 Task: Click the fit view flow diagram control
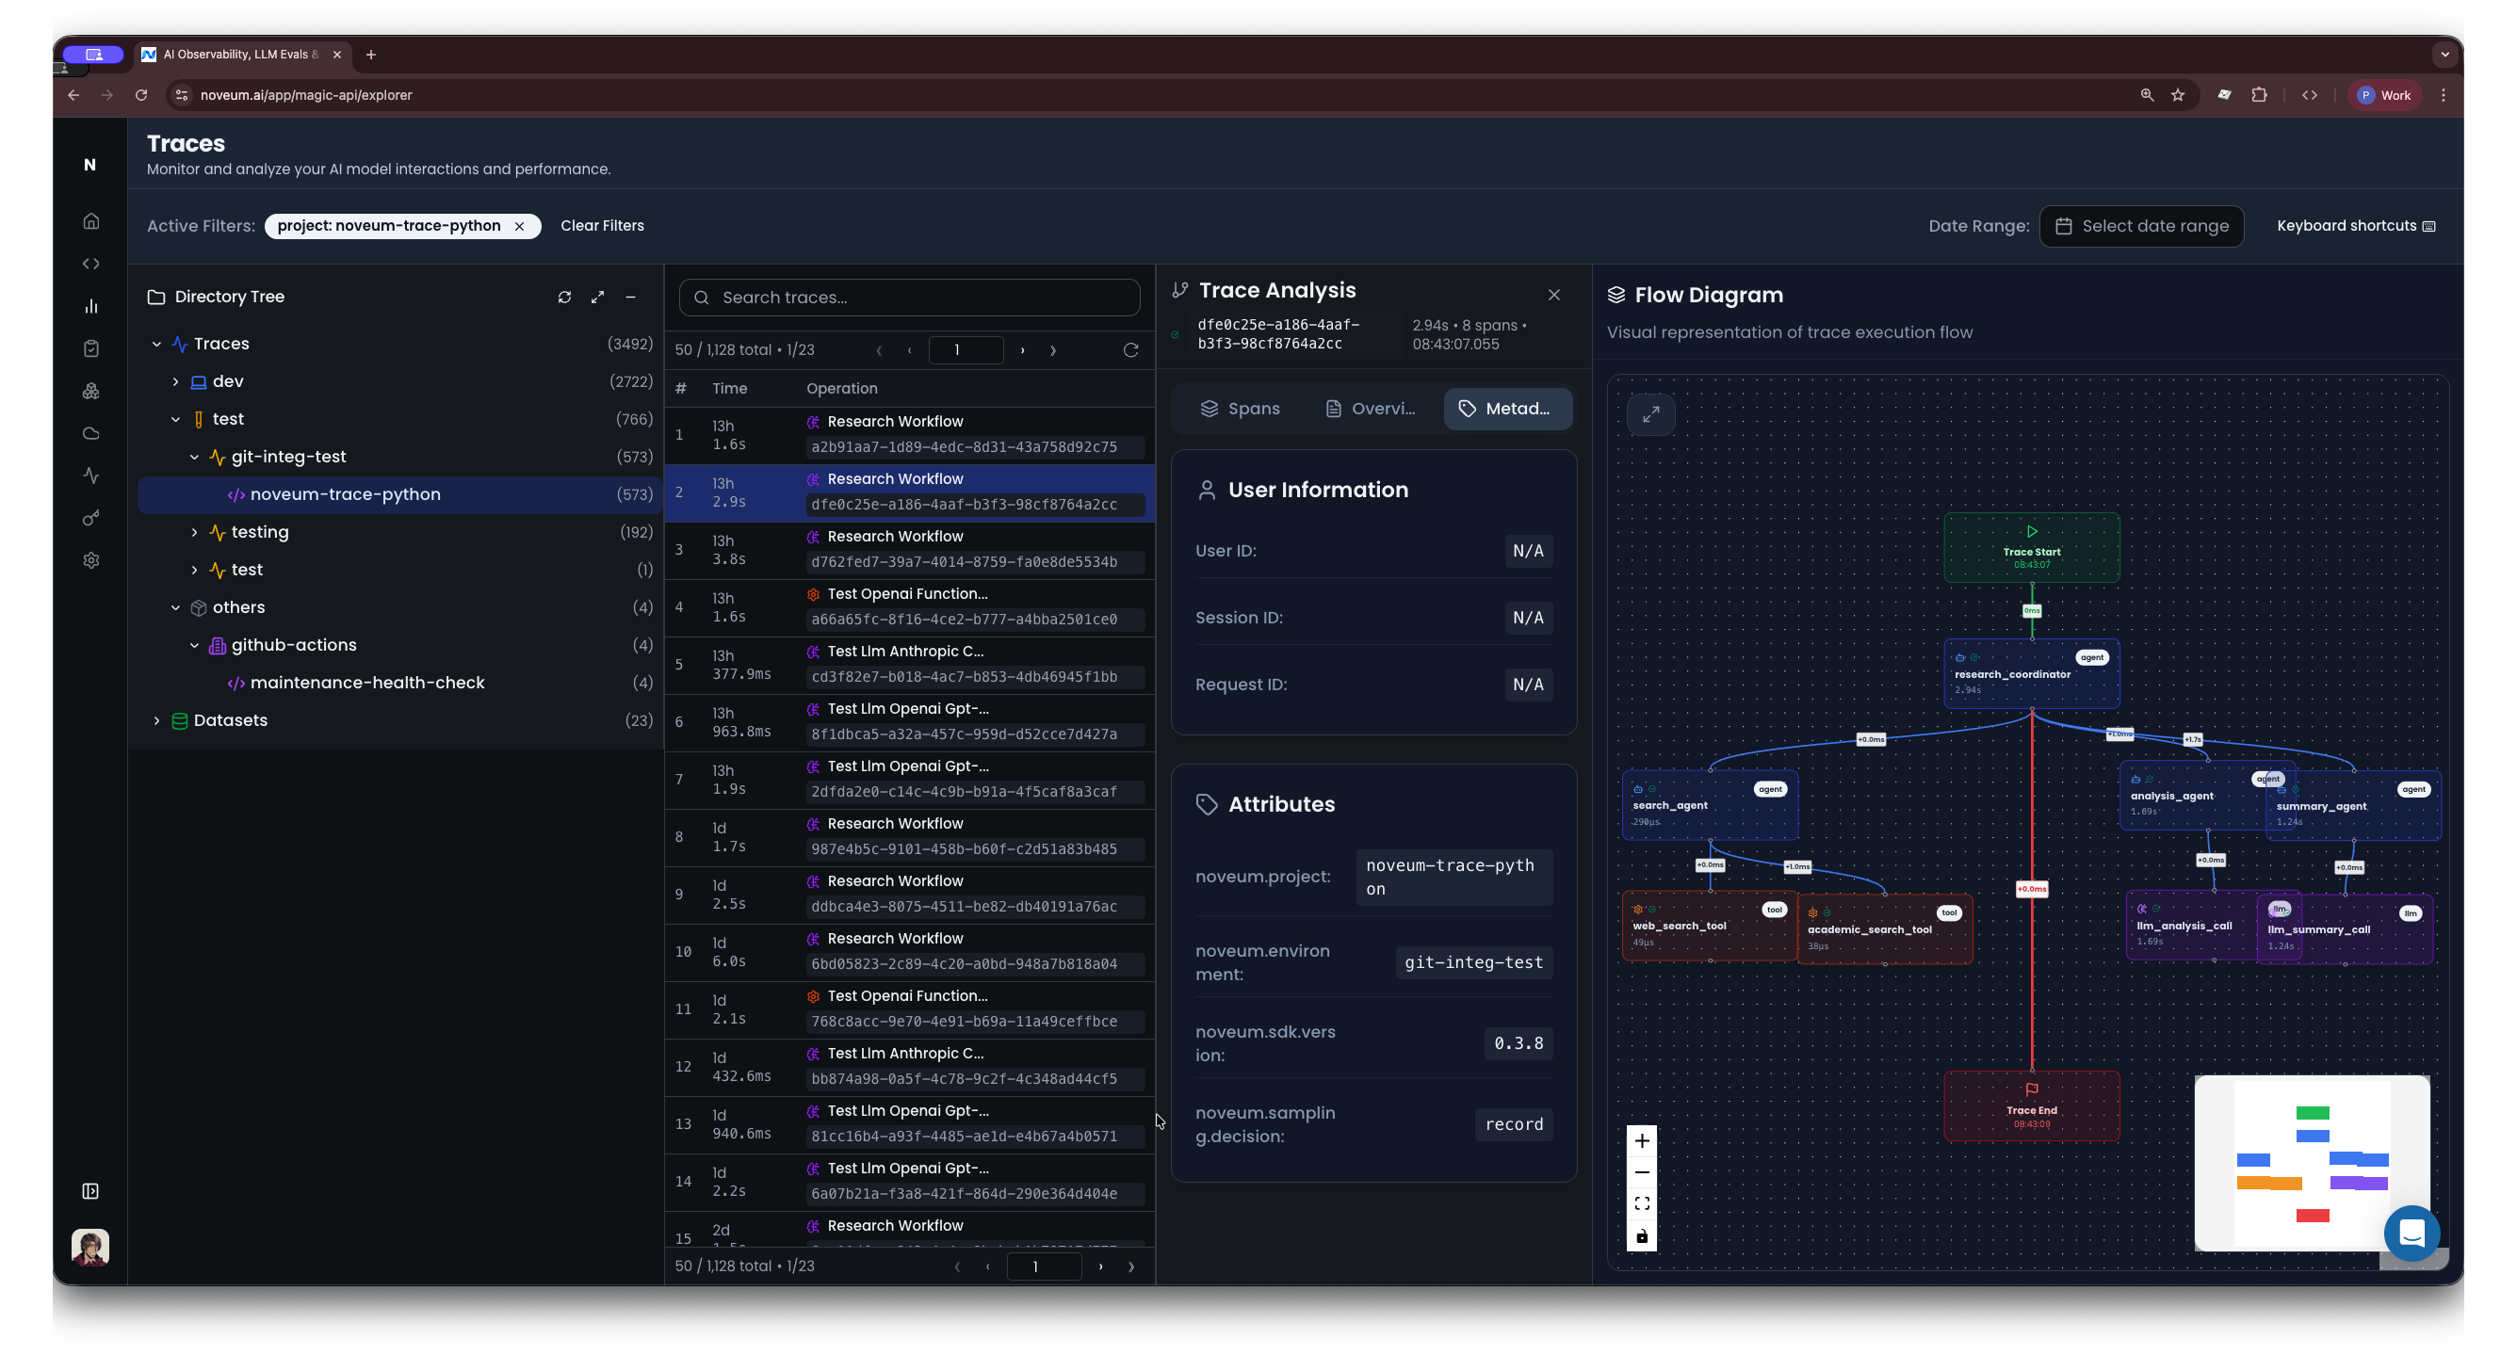[1642, 1203]
